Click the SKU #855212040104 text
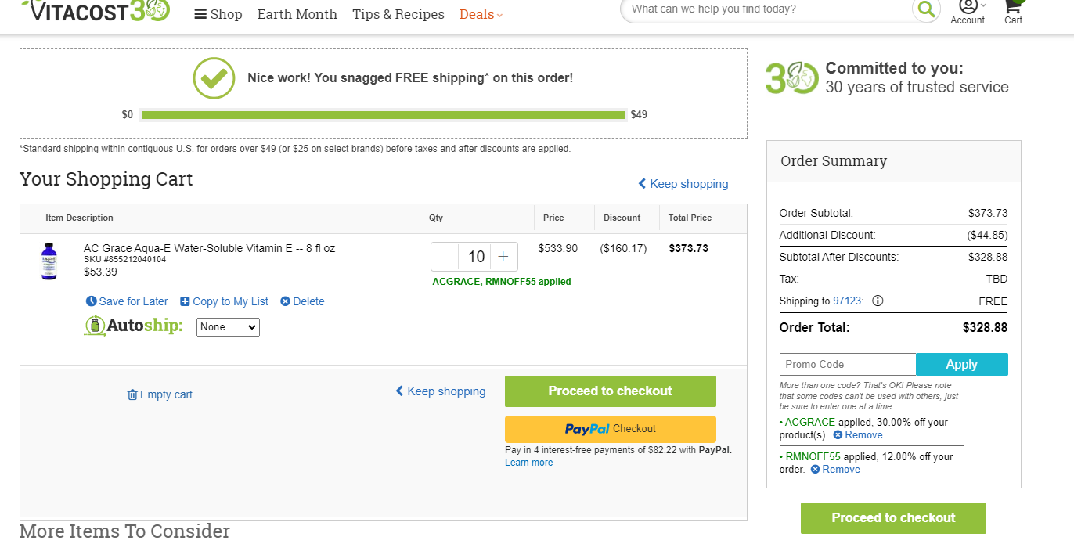The image size is (1074, 544). [x=125, y=259]
